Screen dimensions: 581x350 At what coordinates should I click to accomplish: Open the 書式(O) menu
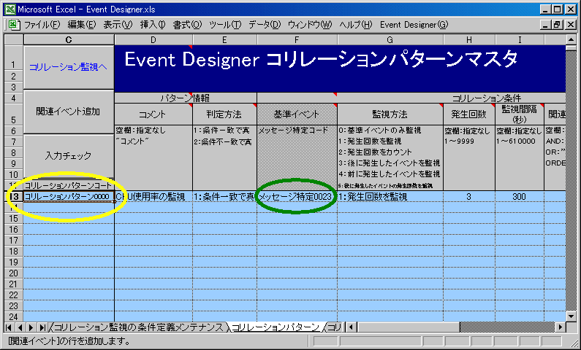tap(187, 25)
